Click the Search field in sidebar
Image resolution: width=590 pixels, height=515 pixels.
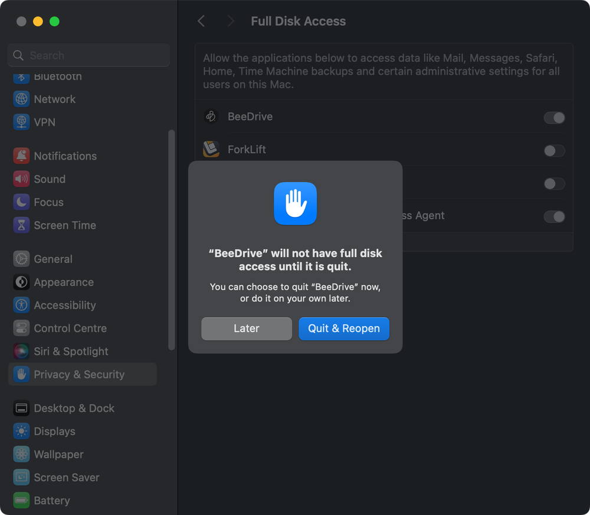click(x=89, y=55)
